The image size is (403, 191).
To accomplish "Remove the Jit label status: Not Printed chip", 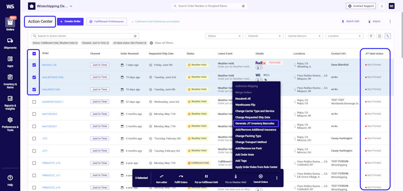I will (145, 43).
